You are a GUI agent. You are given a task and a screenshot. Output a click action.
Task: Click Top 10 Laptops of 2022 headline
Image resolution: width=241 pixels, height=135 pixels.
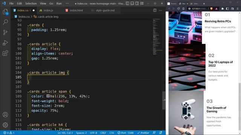pyautogui.click(x=221, y=64)
